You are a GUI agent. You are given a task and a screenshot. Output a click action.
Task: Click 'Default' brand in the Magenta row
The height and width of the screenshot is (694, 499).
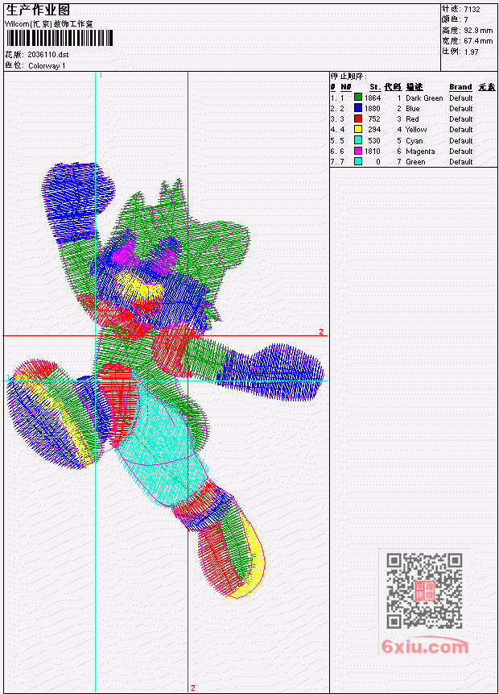[x=461, y=152]
